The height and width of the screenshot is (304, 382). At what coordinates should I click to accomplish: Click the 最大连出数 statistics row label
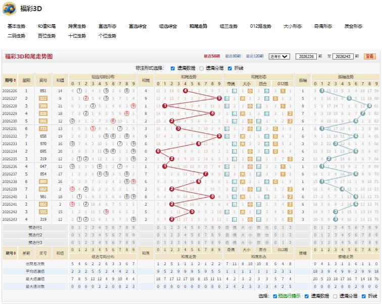[x=35, y=286]
